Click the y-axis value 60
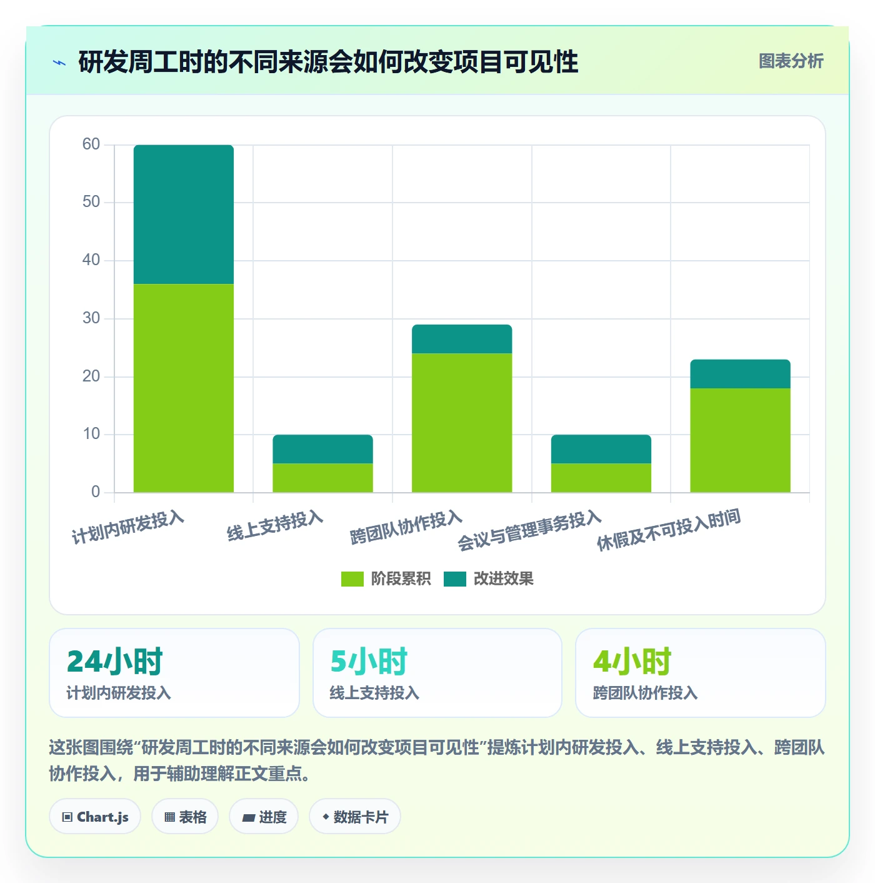875x883 pixels. click(x=91, y=144)
